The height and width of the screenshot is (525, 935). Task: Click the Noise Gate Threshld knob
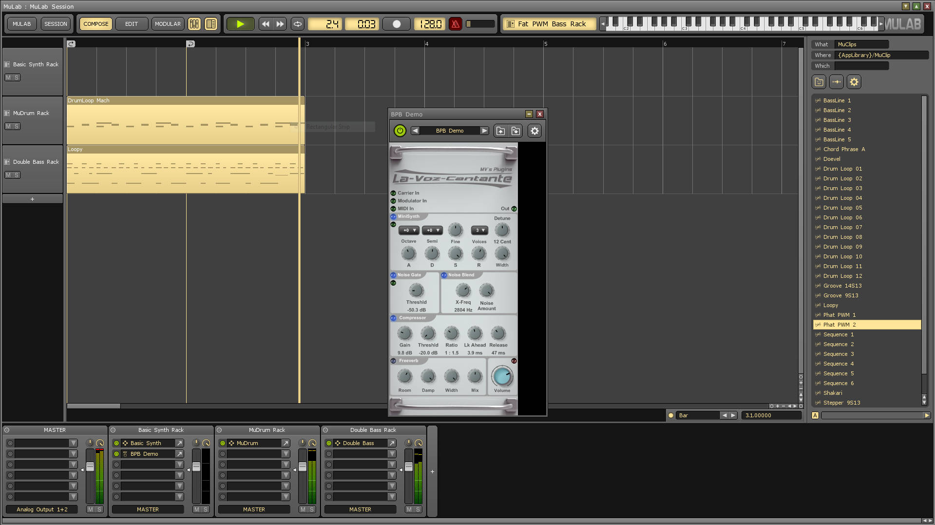click(x=416, y=291)
